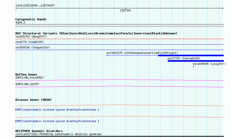
Task: Select transcript EHMT1|NM_001145527
Action: (x=30, y=78)
